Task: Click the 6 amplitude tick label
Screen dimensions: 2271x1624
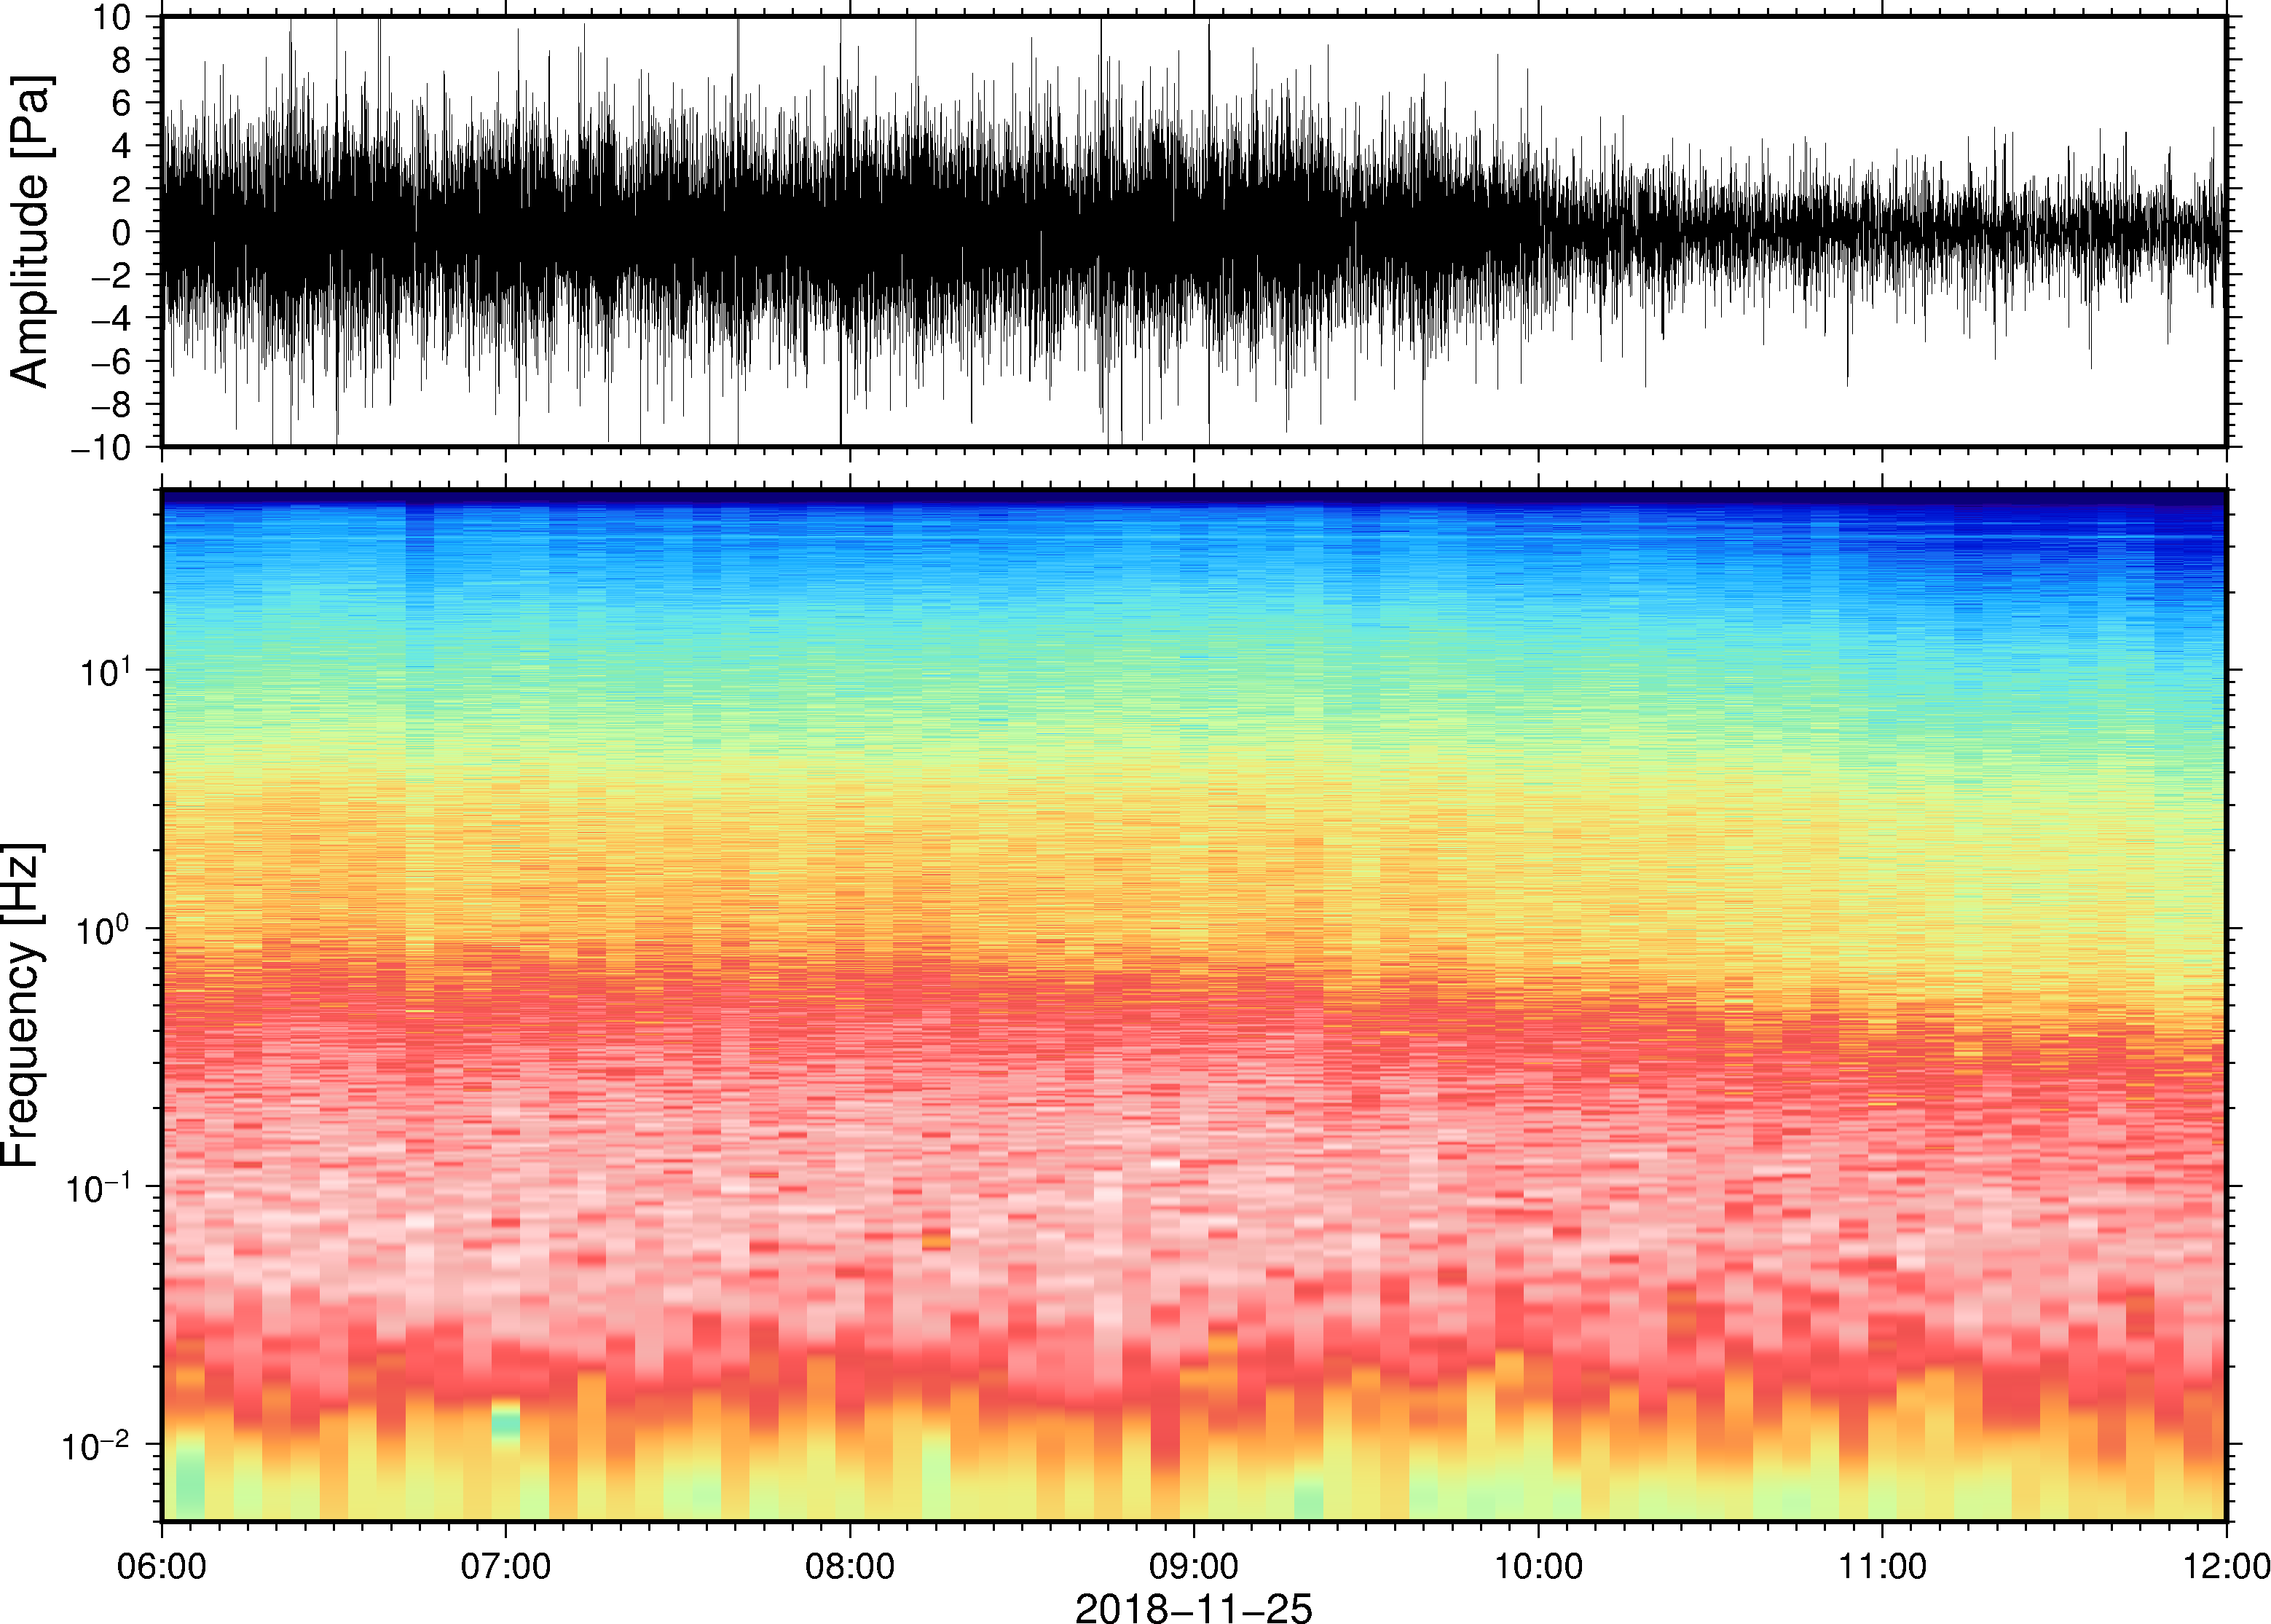Action: [121, 103]
